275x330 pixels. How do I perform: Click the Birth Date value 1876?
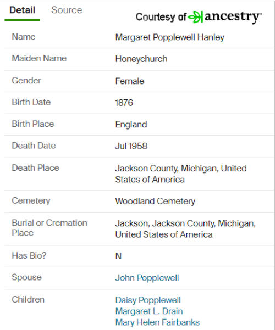(x=124, y=103)
